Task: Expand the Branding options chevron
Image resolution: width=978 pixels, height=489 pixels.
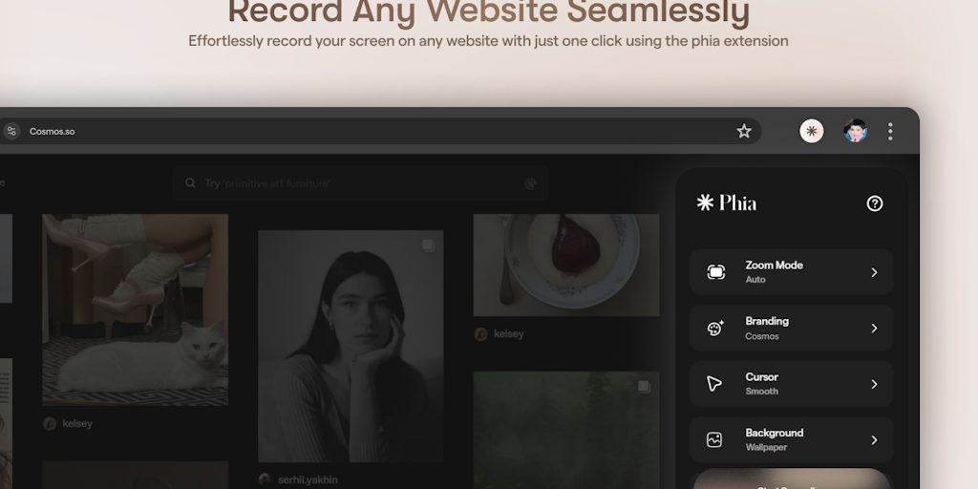Action: pyautogui.click(x=874, y=329)
